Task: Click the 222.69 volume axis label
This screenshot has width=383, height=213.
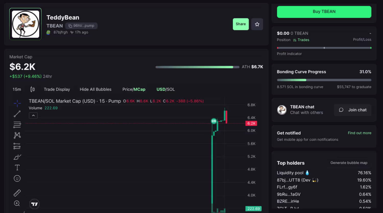Action: (x=253, y=209)
